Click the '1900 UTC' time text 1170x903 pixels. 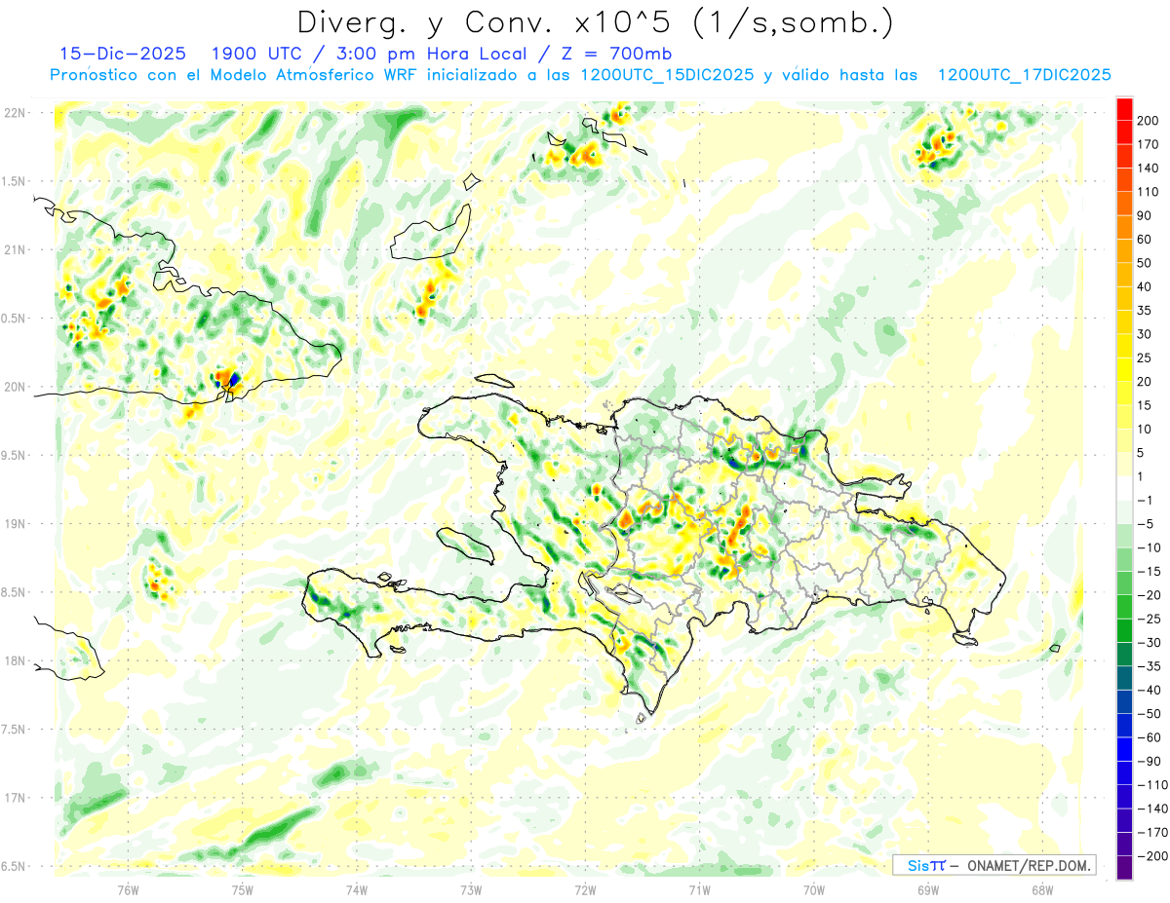pyautogui.click(x=257, y=54)
